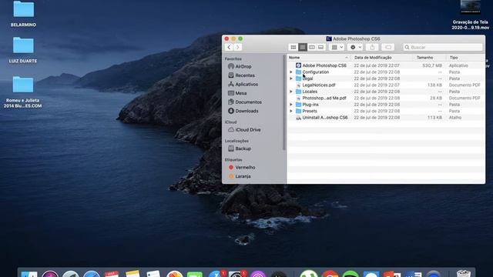Expand the Plug-ins folder
This screenshot has width=493, height=277.
pos(291,105)
